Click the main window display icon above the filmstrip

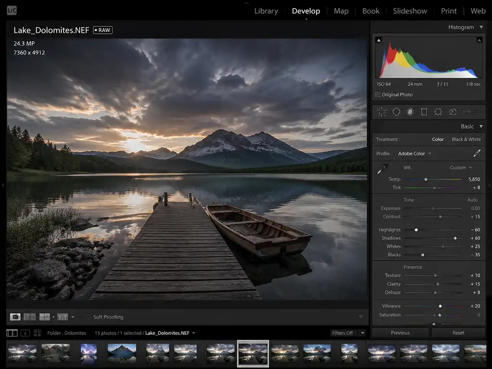[x=12, y=333]
